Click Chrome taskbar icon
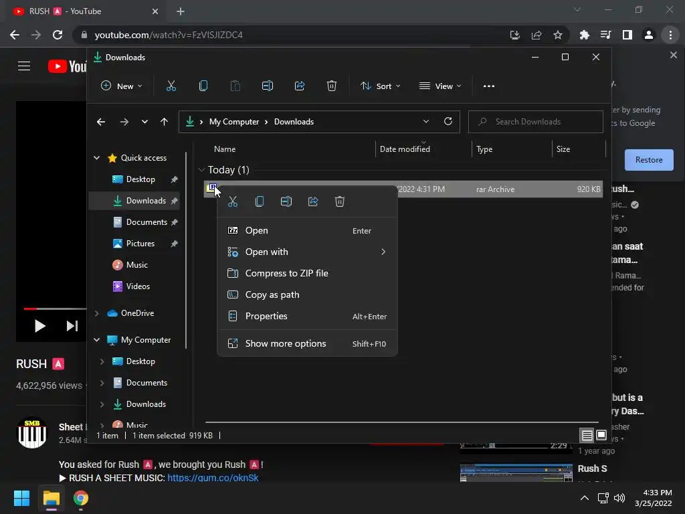This screenshot has width=685, height=514. pos(81,498)
